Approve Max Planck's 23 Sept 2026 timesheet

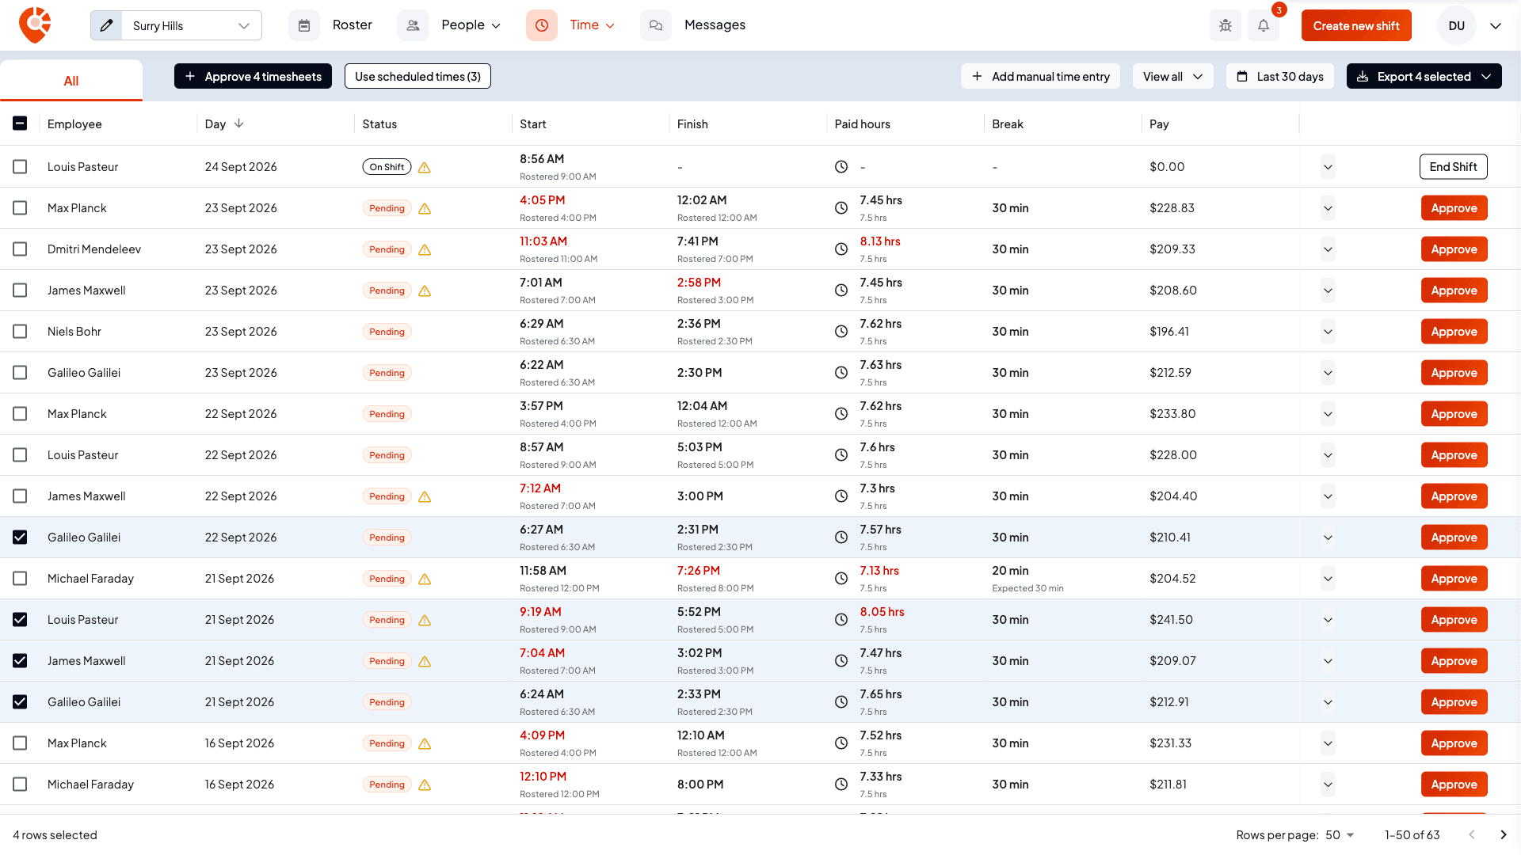coord(1454,208)
